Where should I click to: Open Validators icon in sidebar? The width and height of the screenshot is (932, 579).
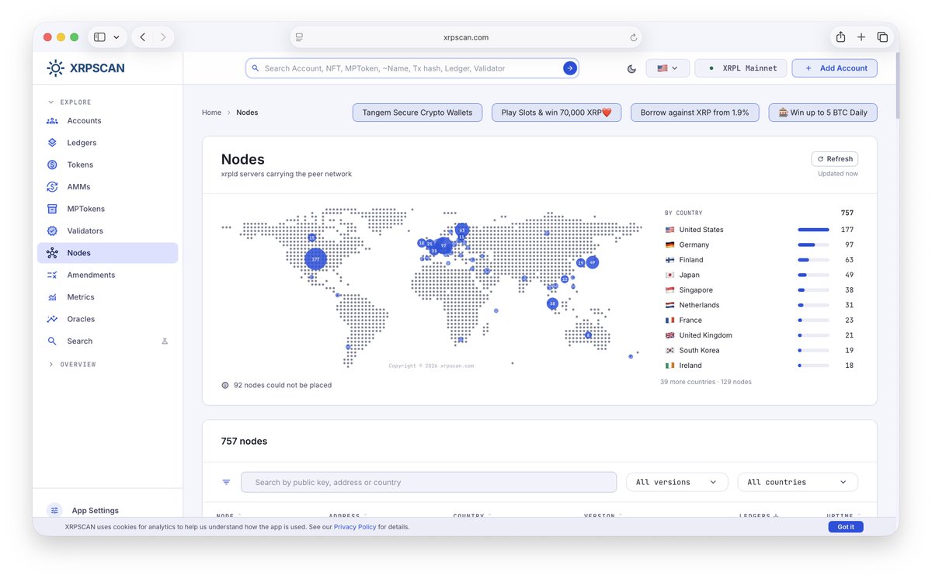52,231
